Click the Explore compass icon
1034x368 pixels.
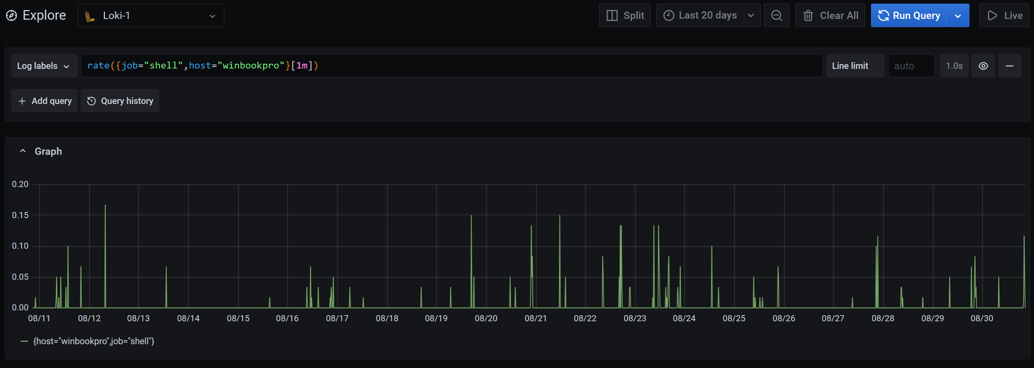coord(12,15)
